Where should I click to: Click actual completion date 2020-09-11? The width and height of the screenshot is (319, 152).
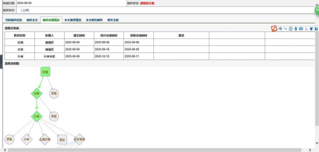132,56
